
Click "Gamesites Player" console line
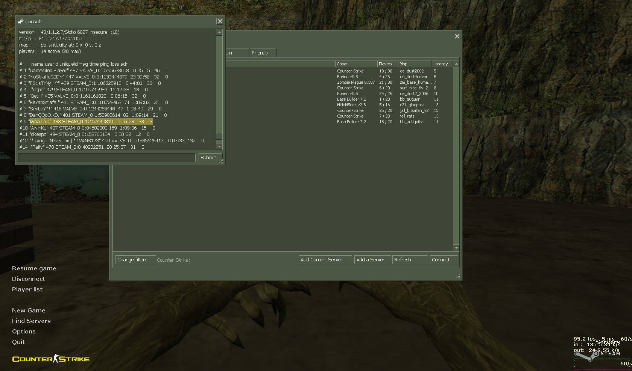(x=94, y=71)
